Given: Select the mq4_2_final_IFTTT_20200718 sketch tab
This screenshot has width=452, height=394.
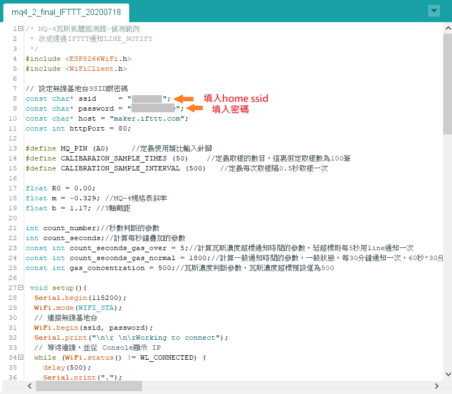Looking at the screenshot, I should [65, 12].
